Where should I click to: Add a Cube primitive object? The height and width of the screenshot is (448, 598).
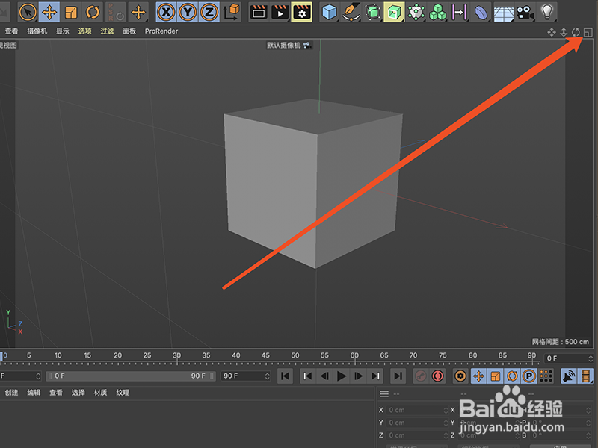click(329, 12)
